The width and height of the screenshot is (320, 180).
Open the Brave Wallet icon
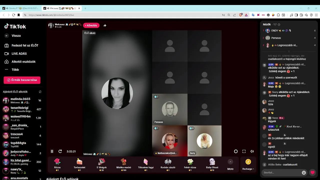pos(301,15)
